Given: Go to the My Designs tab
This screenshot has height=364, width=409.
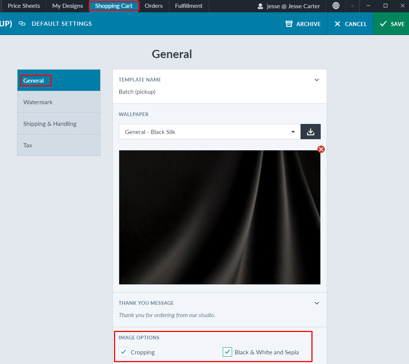Looking at the screenshot, I should (x=67, y=6).
